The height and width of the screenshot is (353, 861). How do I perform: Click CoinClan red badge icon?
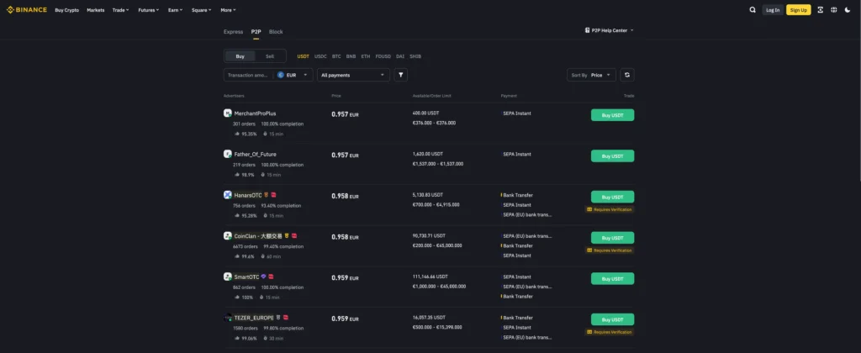293,235
